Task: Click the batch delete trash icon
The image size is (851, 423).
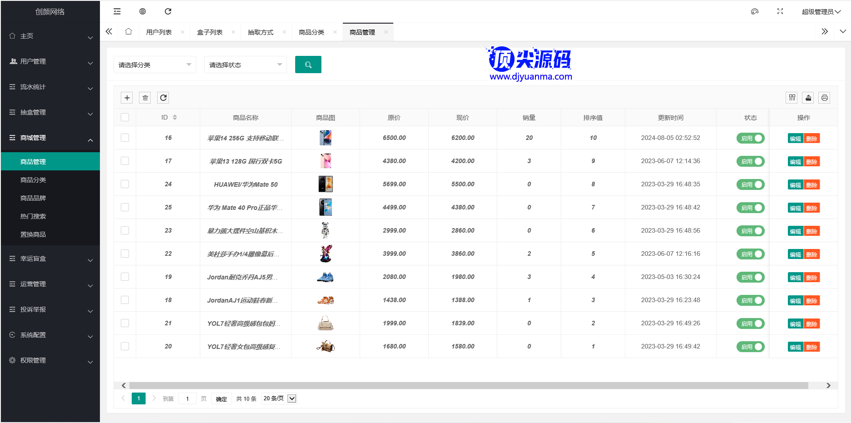Action: (145, 98)
